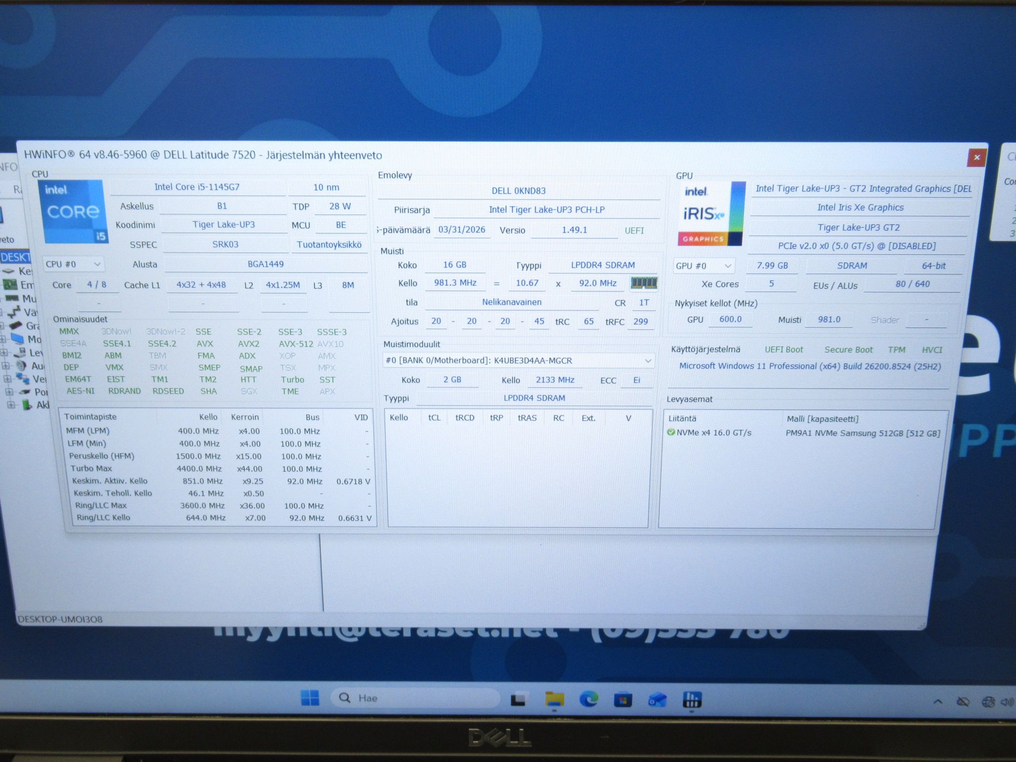Click the volume icon in system tray

pos(1007,702)
